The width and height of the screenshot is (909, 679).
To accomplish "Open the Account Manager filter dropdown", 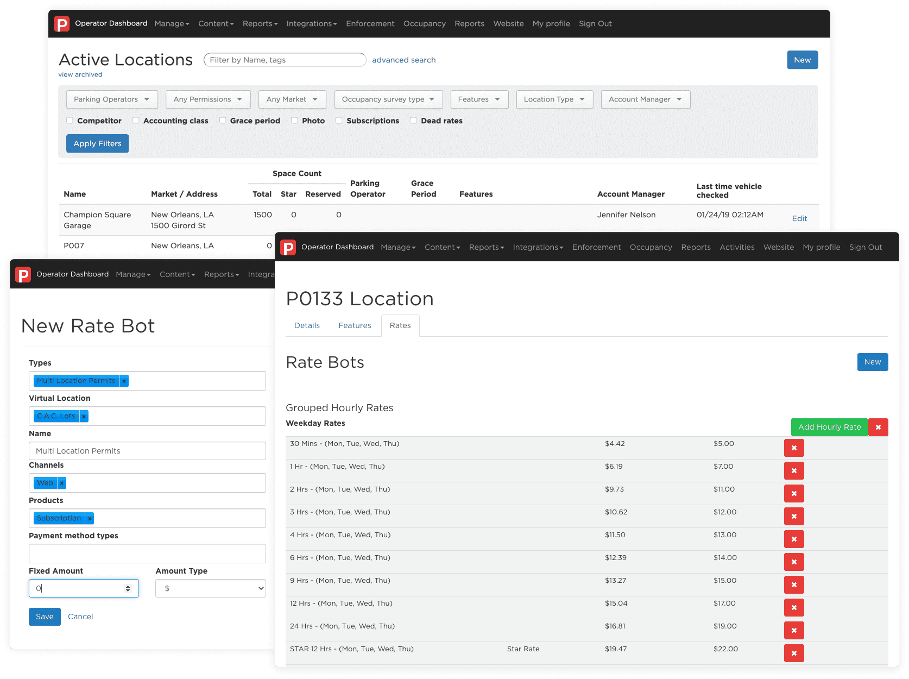I will 645,99.
